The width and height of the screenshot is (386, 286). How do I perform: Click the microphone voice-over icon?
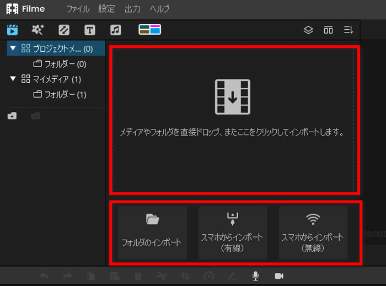click(x=255, y=276)
